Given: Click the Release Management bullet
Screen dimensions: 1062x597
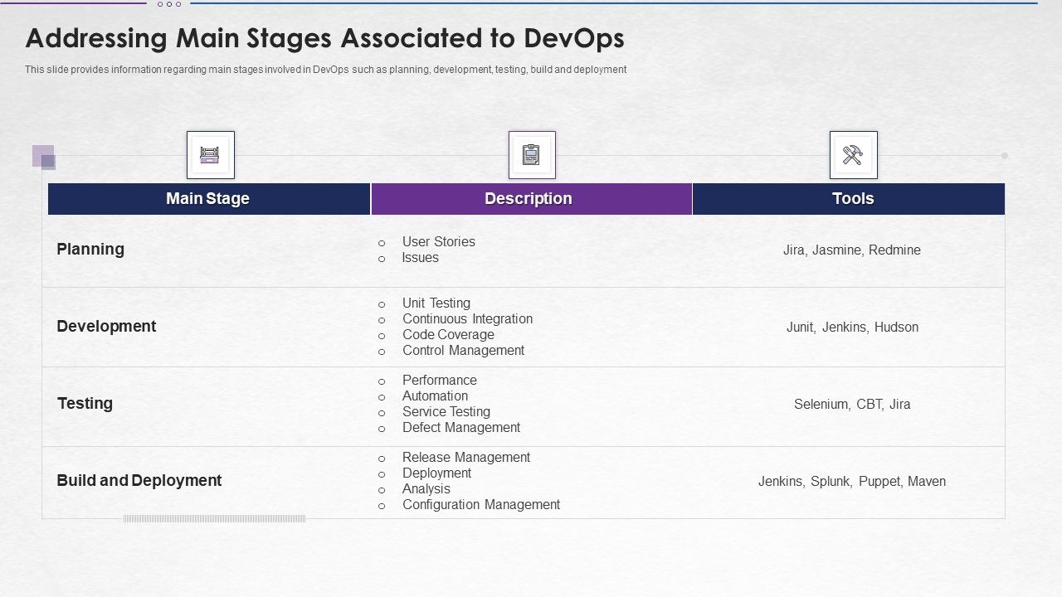Looking at the screenshot, I should (x=466, y=458).
